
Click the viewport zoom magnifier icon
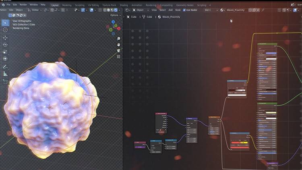pyautogui.click(x=118, y=38)
